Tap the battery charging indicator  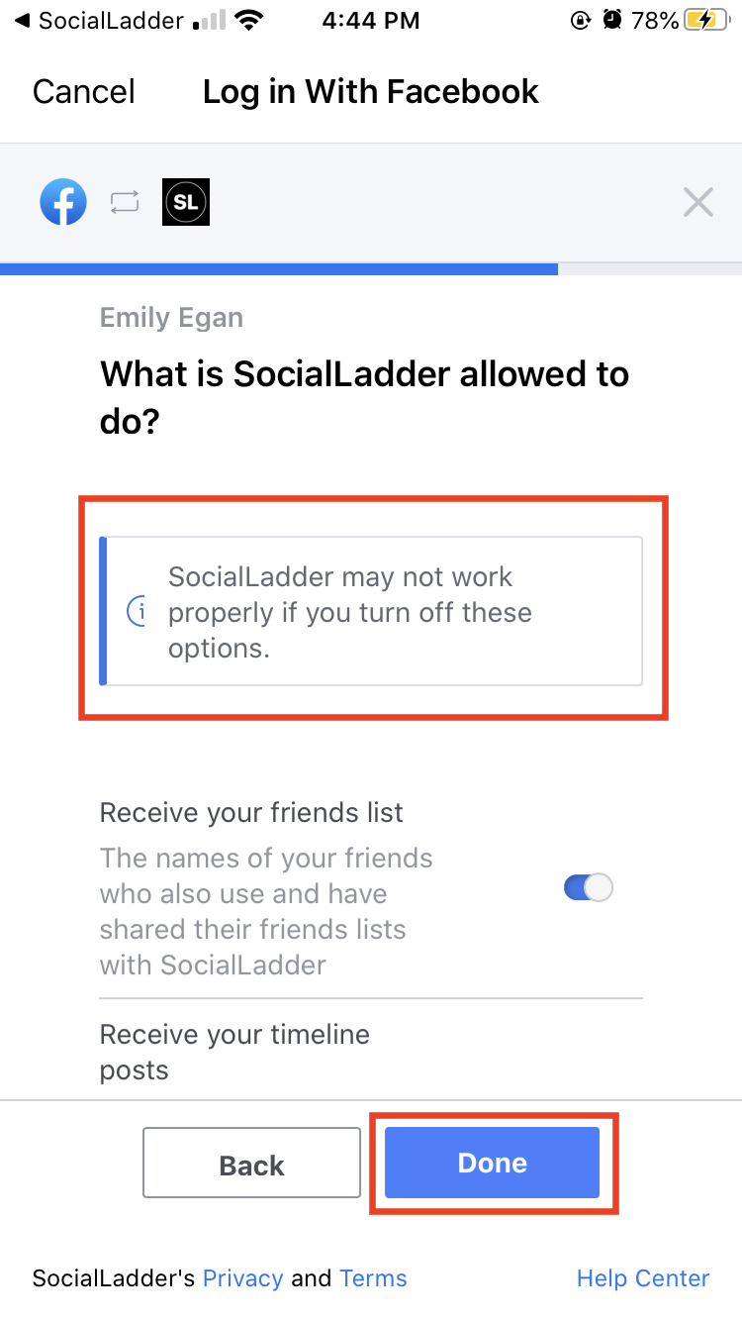709,21
